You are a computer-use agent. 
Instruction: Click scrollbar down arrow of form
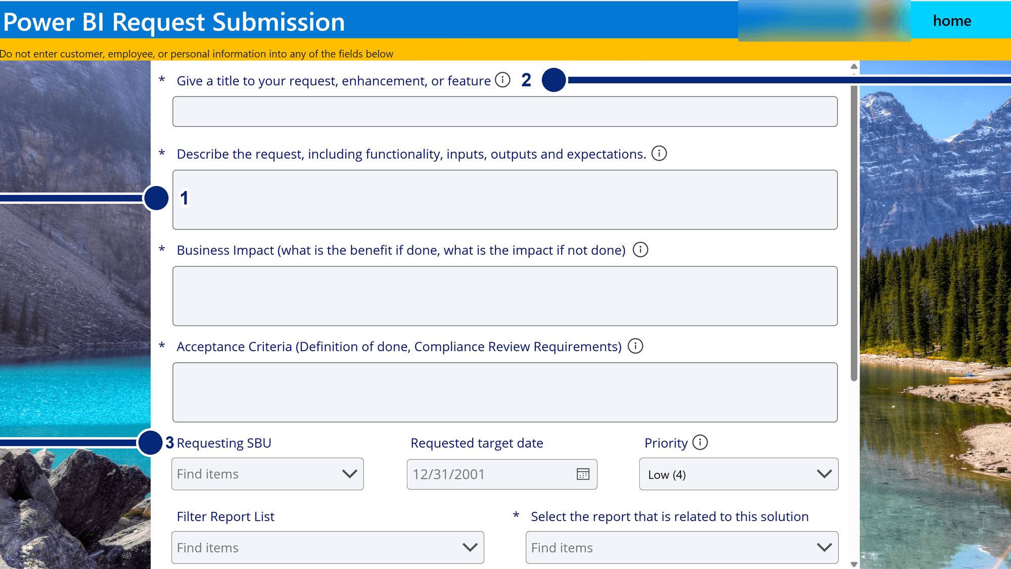[x=854, y=564]
